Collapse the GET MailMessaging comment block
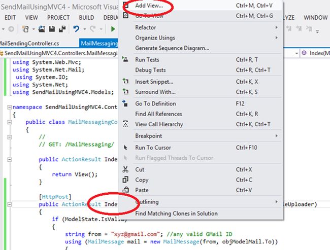This screenshot has width=330, height=250. [10, 137]
